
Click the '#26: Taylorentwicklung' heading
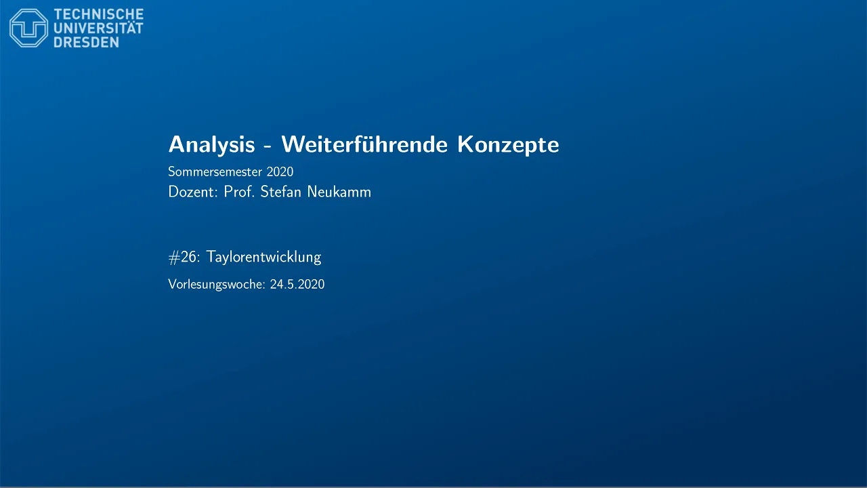pyautogui.click(x=245, y=257)
